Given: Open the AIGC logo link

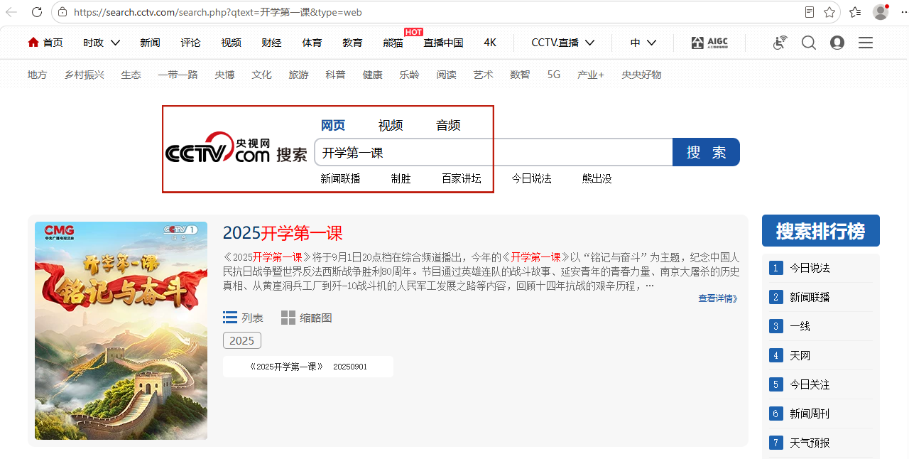Looking at the screenshot, I should point(709,43).
